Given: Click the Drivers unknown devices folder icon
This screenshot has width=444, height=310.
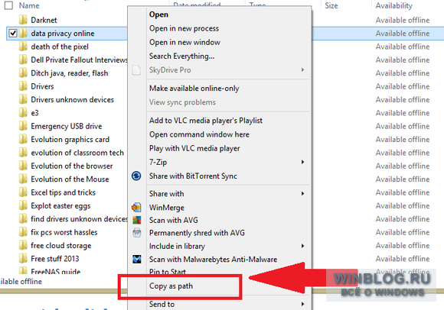Looking at the screenshot, I should [23, 100].
